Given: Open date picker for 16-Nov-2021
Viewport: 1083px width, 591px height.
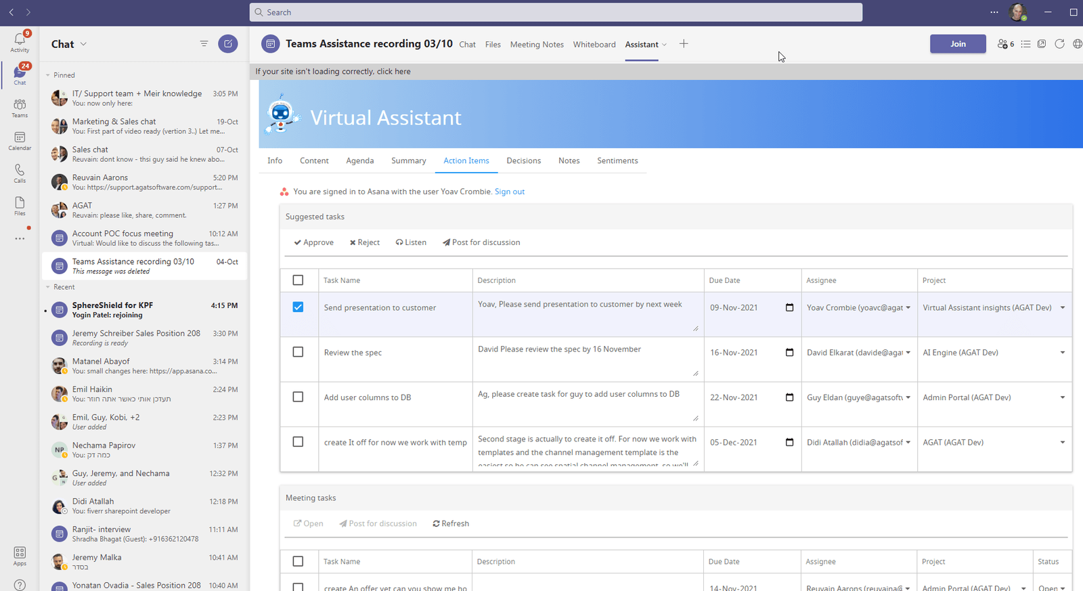Looking at the screenshot, I should point(789,352).
